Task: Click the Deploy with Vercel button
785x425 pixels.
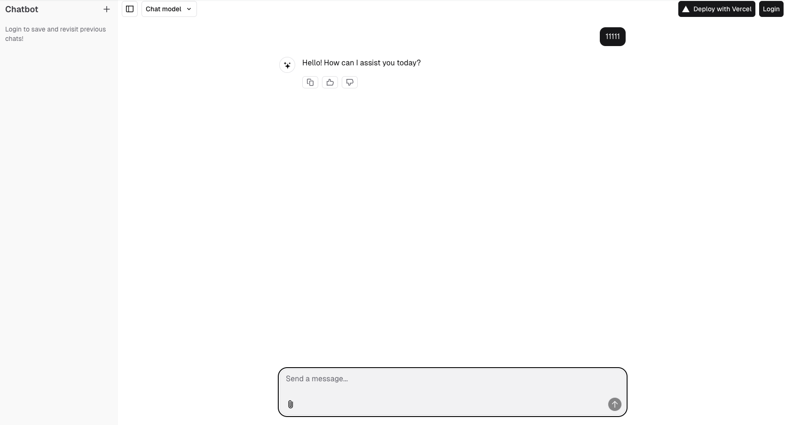Action: tap(717, 9)
